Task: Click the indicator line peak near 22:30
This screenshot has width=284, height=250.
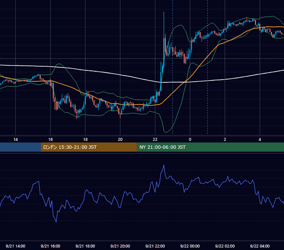Action: click(164, 165)
